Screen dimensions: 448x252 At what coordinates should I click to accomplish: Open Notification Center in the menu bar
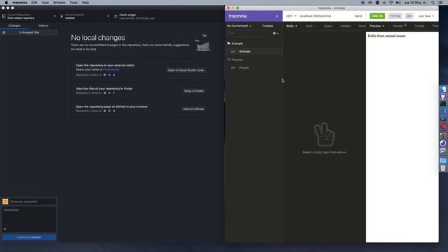(440, 3)
